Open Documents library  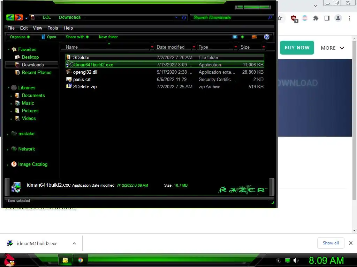point(33,95)
